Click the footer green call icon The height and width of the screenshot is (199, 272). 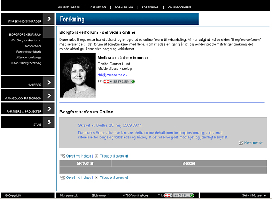point(192,195)
